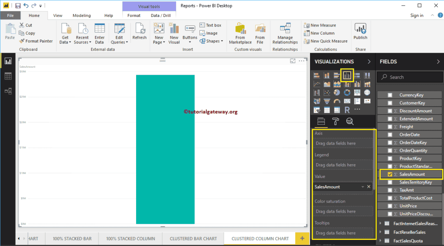Go to the CLUSTERED BAR CHART page
The height and width of the screenshot is (246, 444).
coord(193,239)
